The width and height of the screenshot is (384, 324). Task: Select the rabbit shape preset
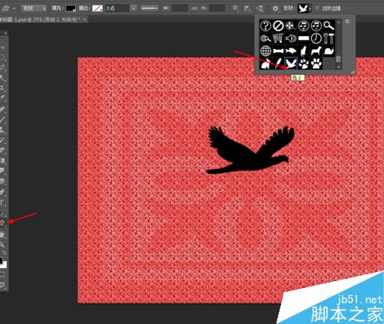click(x=266, y=64)
